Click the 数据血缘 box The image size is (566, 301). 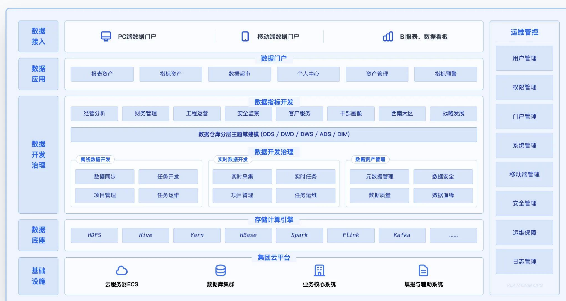(443, 195)
